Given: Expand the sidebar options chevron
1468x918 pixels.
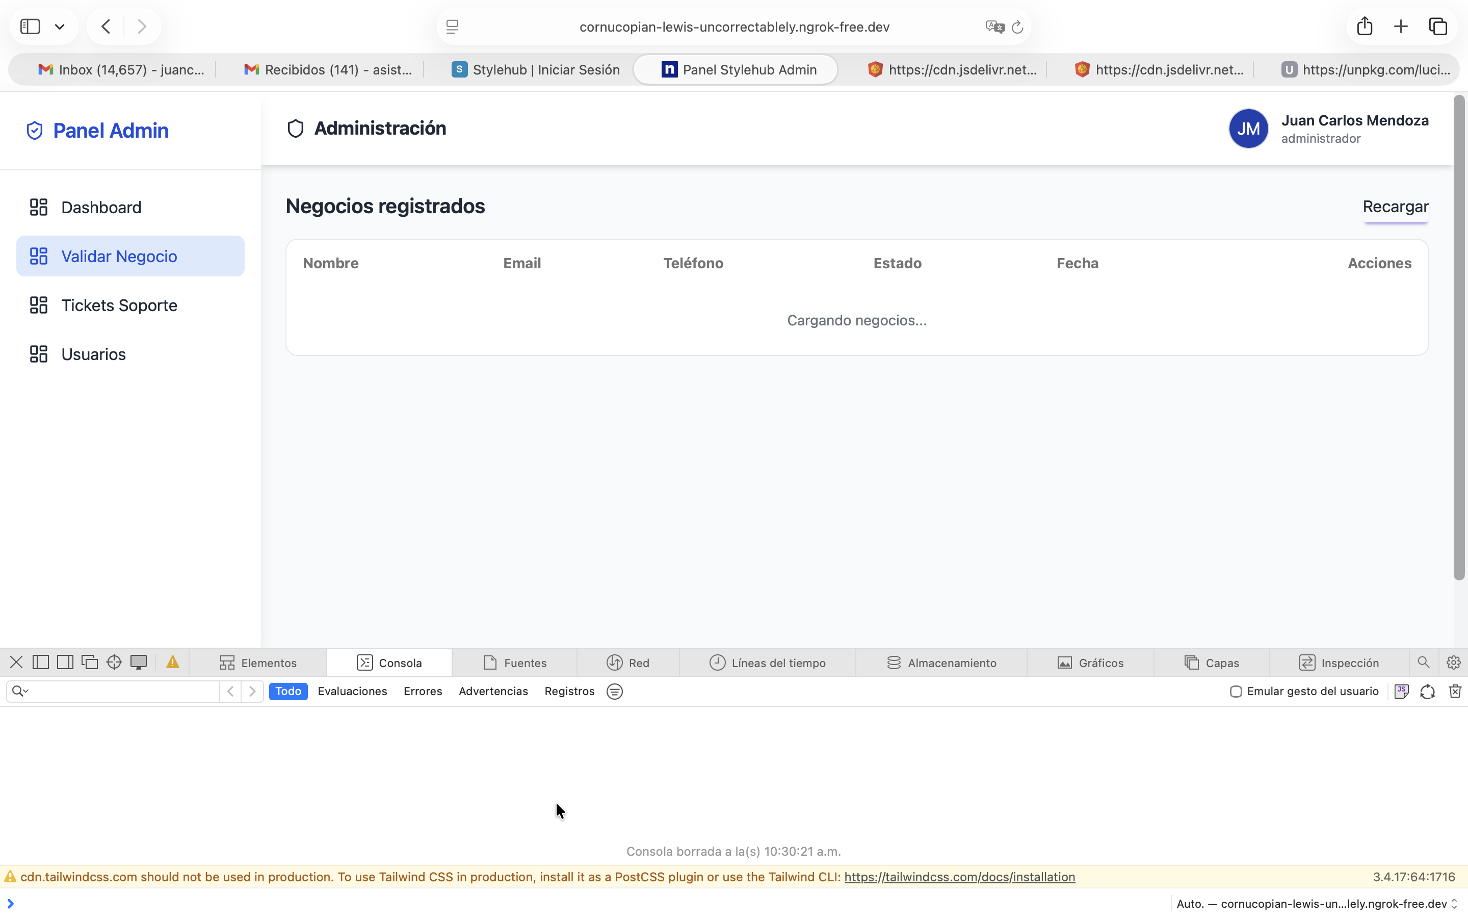Looking at the screenshot, I should tap(60, 27).
